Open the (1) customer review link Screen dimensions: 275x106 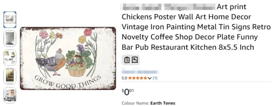[155, 78]
